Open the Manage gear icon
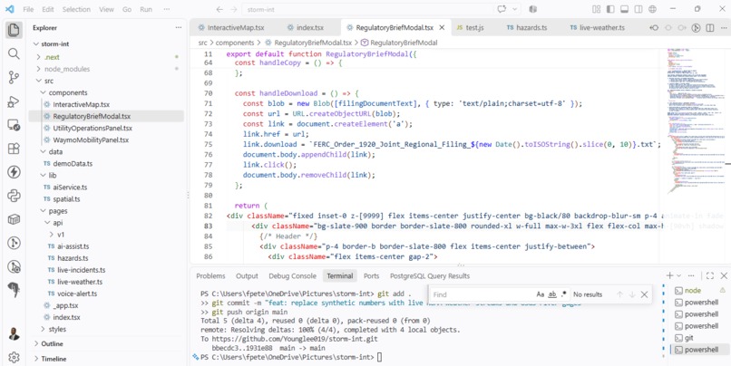The width and height of the screenshot is (731, 366). [x=14, y=357]
